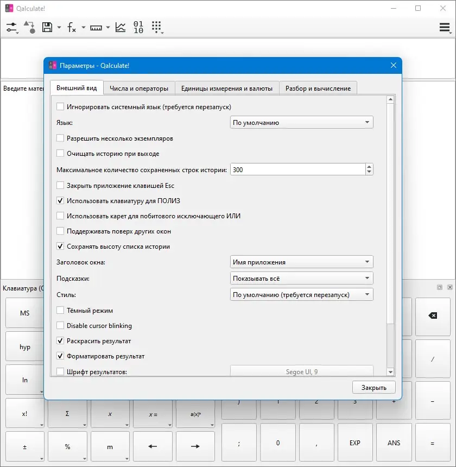The width and height of the screenshot is (456, 467).
Task: Click the save (floppy disk) icon
Action: click(47, 27)
